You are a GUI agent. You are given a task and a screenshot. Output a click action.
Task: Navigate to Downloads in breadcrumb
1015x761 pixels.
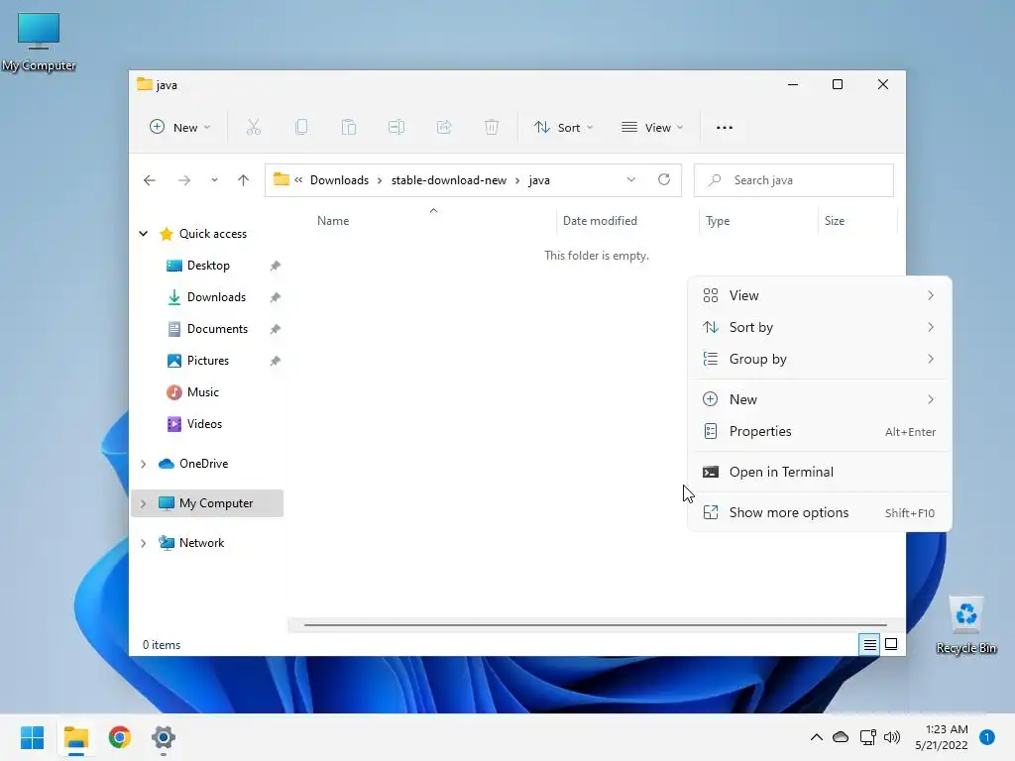pos(339,180)
